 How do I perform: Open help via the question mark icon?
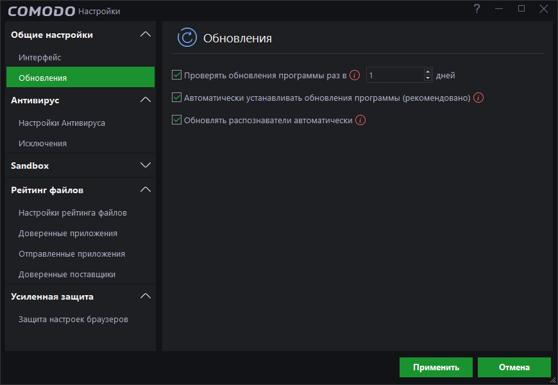(x=476, y=10)
